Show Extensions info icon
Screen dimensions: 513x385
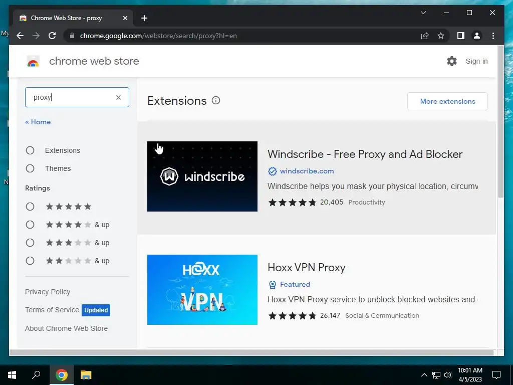coord(216,100)
